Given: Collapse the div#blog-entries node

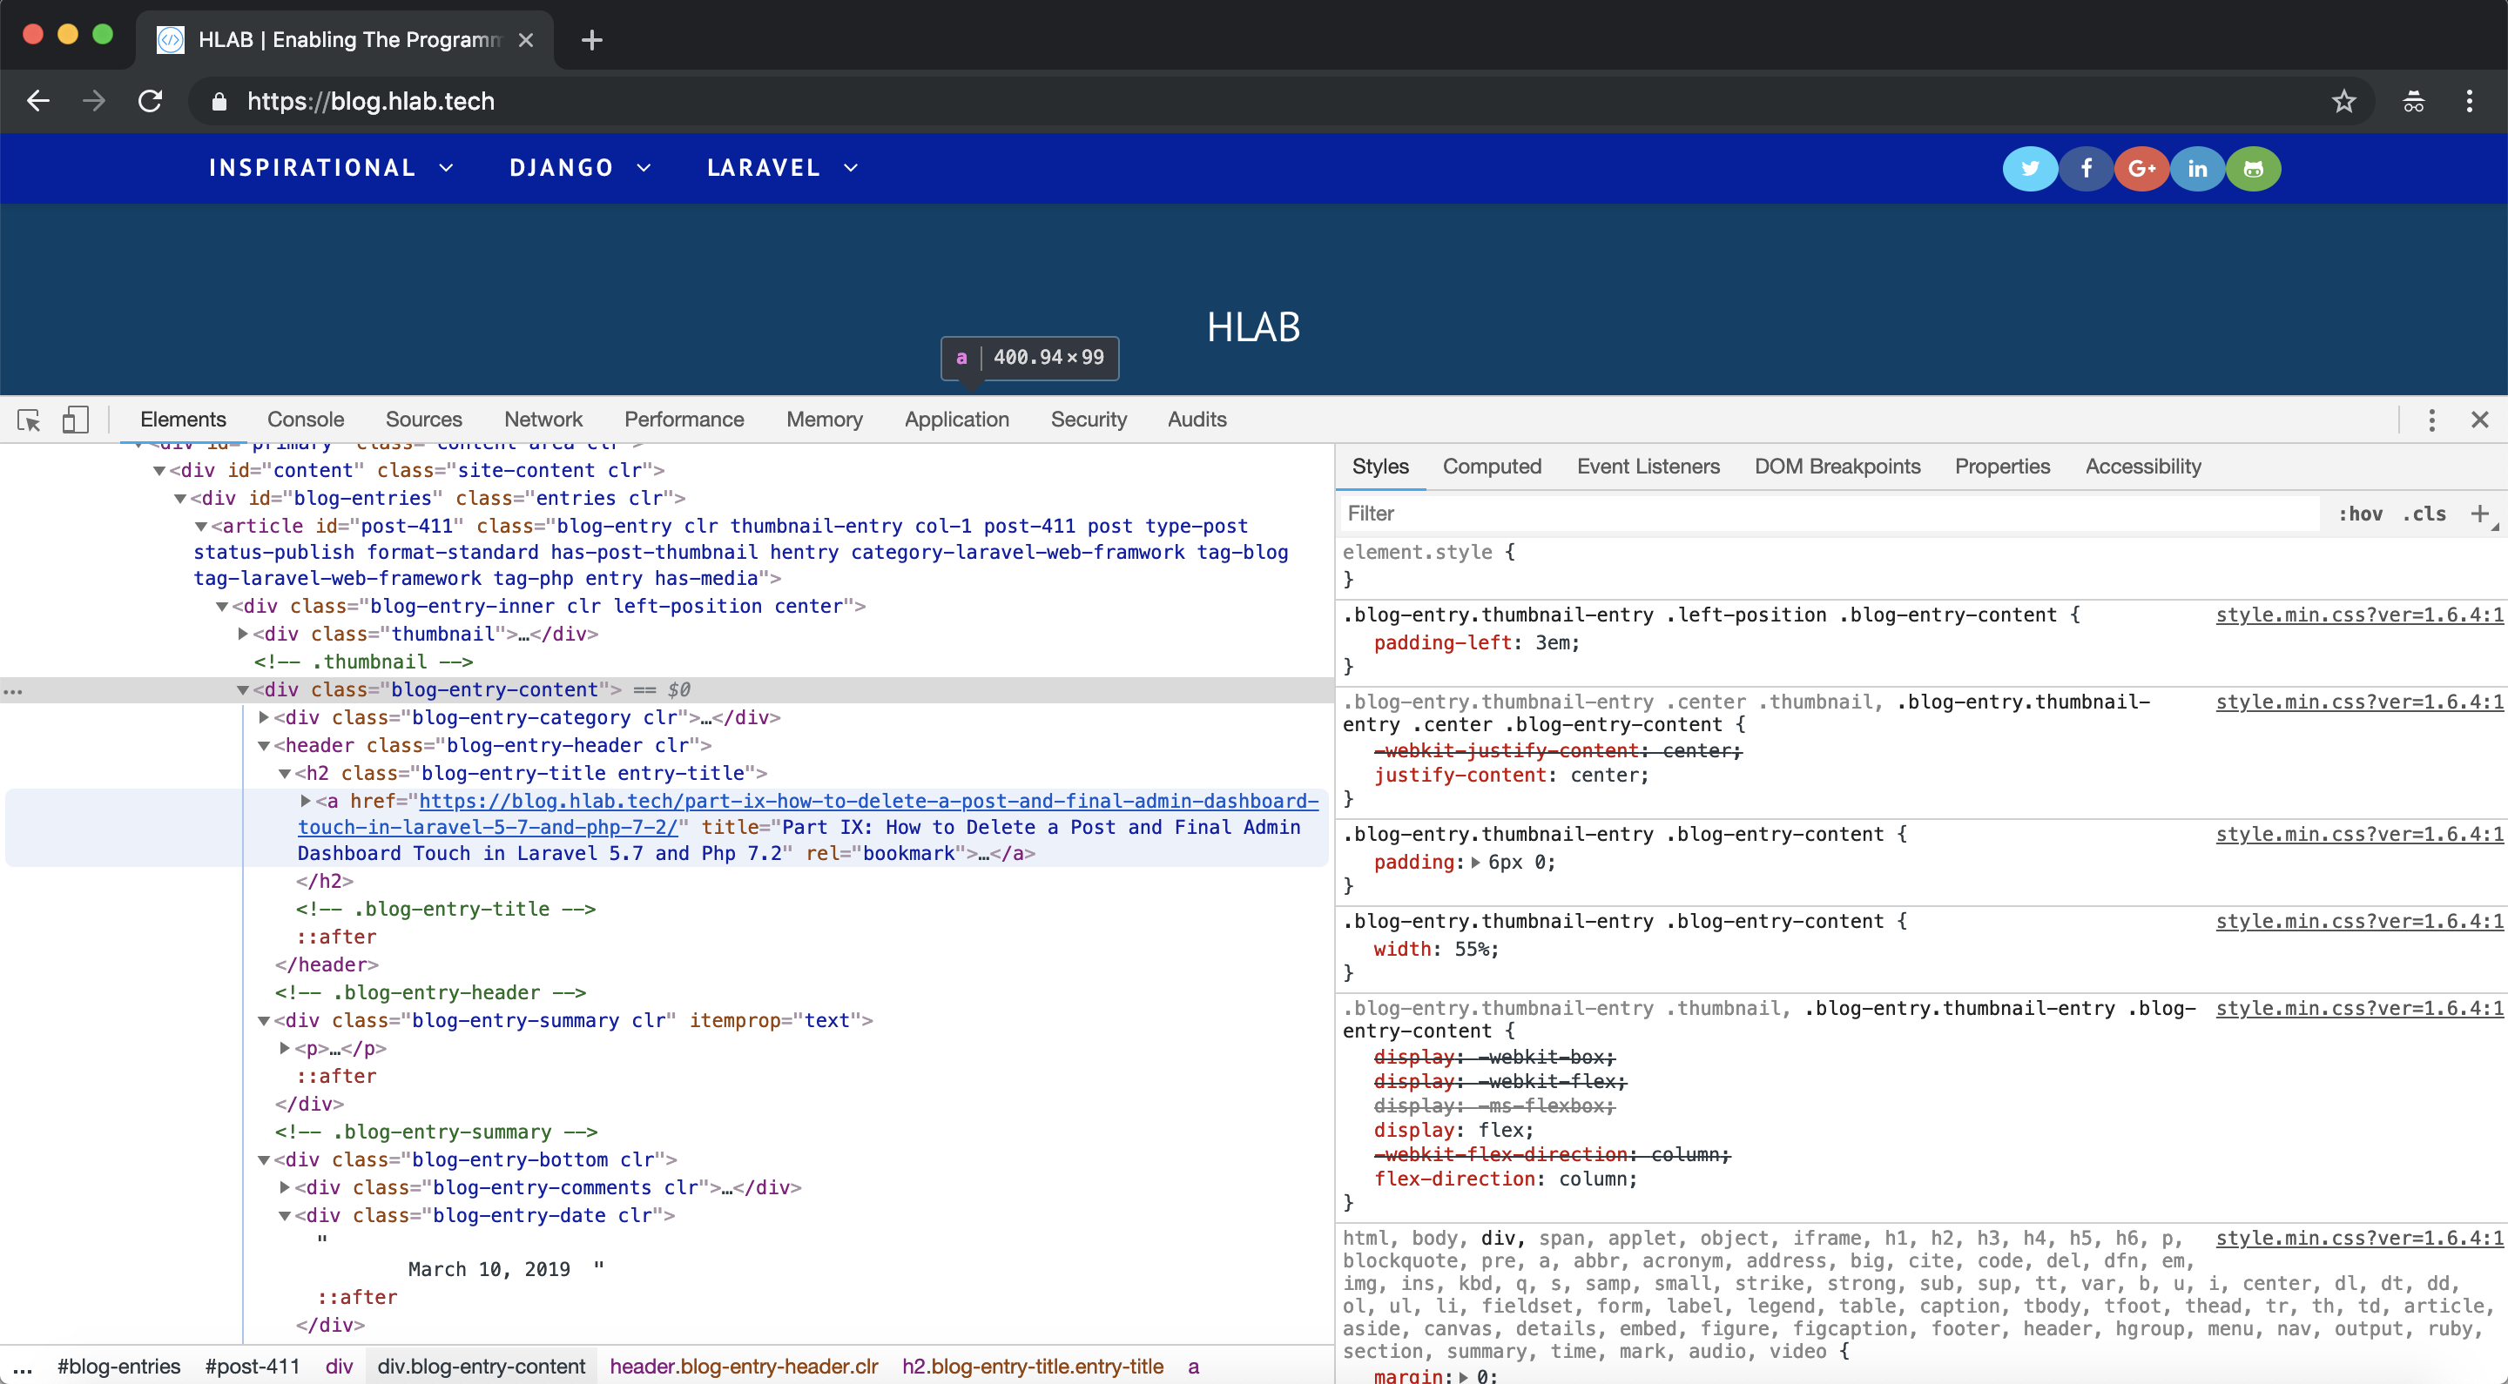Looking at the screenshot, I should tap(180, 500).
